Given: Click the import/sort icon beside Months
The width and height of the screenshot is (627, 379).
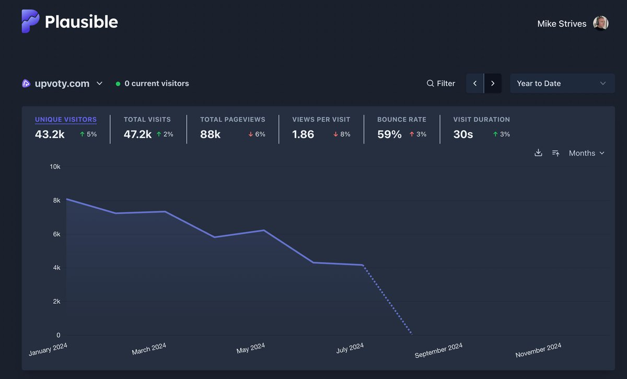Looking at the screenshot, I should [556, 153].
